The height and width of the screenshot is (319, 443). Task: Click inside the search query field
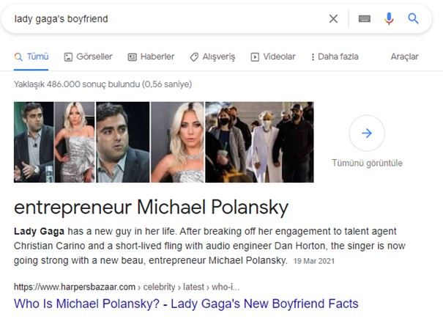tap(170, 19)
